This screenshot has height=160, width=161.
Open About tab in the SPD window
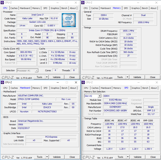pyautogui.click(x=154, y=88)
